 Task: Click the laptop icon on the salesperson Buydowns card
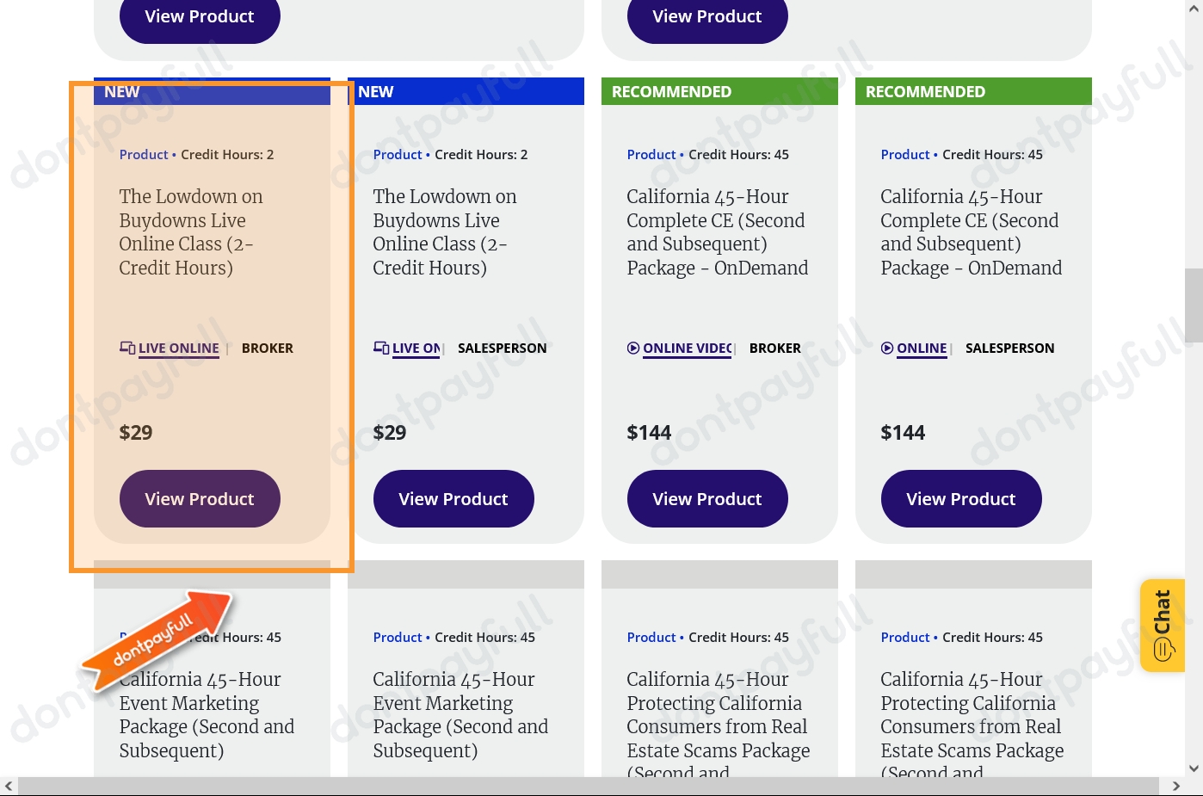[381, 348]
